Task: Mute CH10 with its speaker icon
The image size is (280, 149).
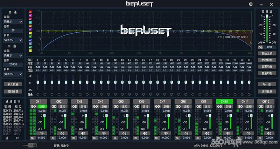Action: pos(228,134)
